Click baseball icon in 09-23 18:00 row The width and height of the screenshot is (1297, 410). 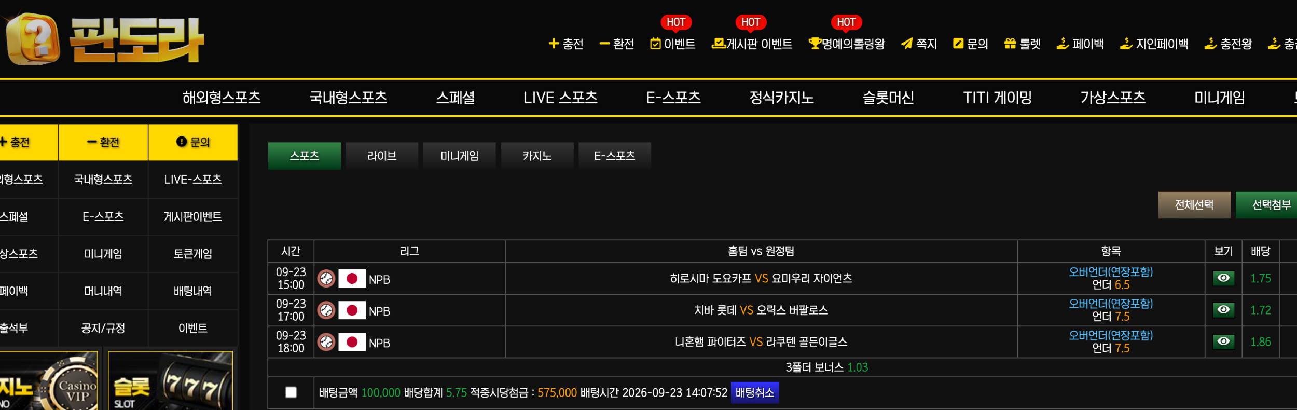click(x=326, y=342)
